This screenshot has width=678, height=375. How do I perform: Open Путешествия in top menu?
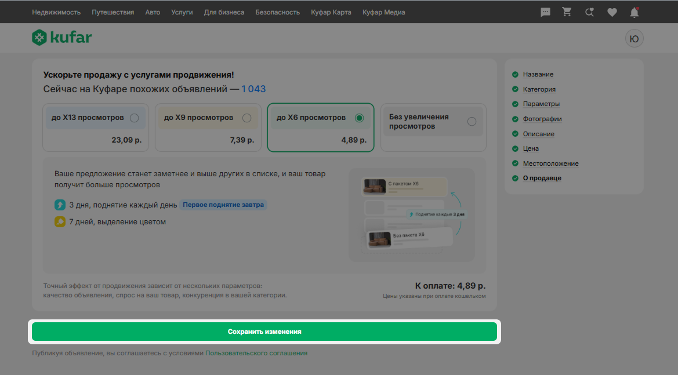click(113, 12)
